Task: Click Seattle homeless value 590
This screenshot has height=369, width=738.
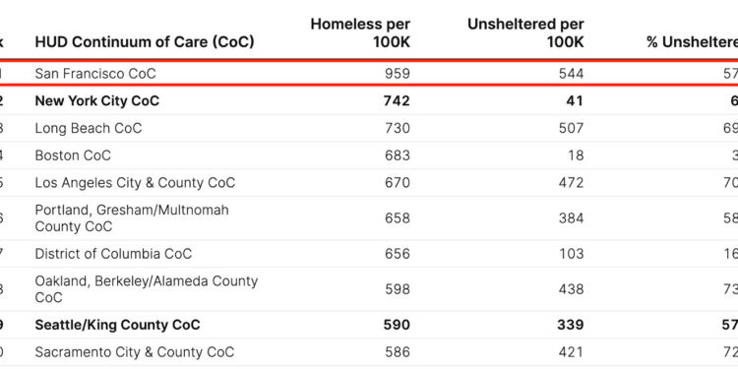Action: pos(397,325)
